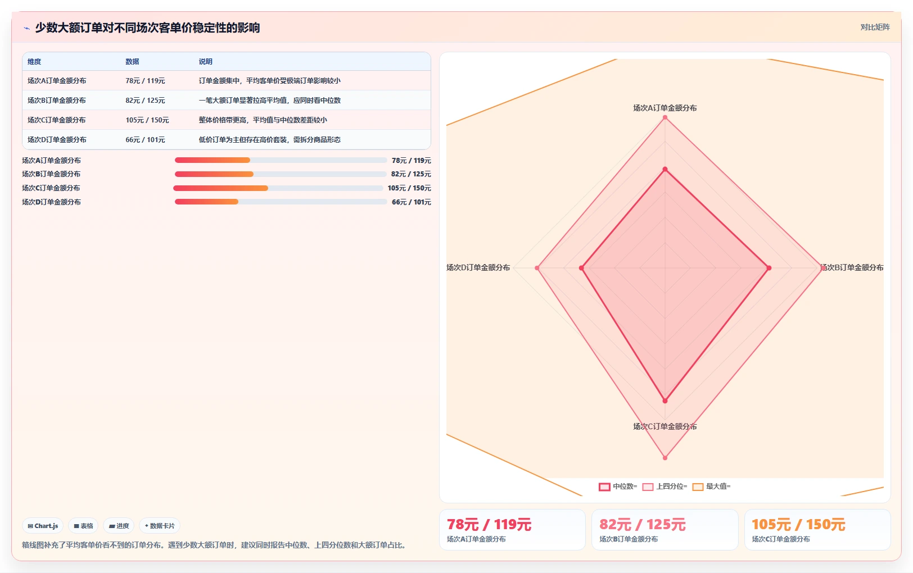The width and height of the screenshot is (913, 573).
Task: Click progress value label 105元 / 150元
Action: coord(409,188)
